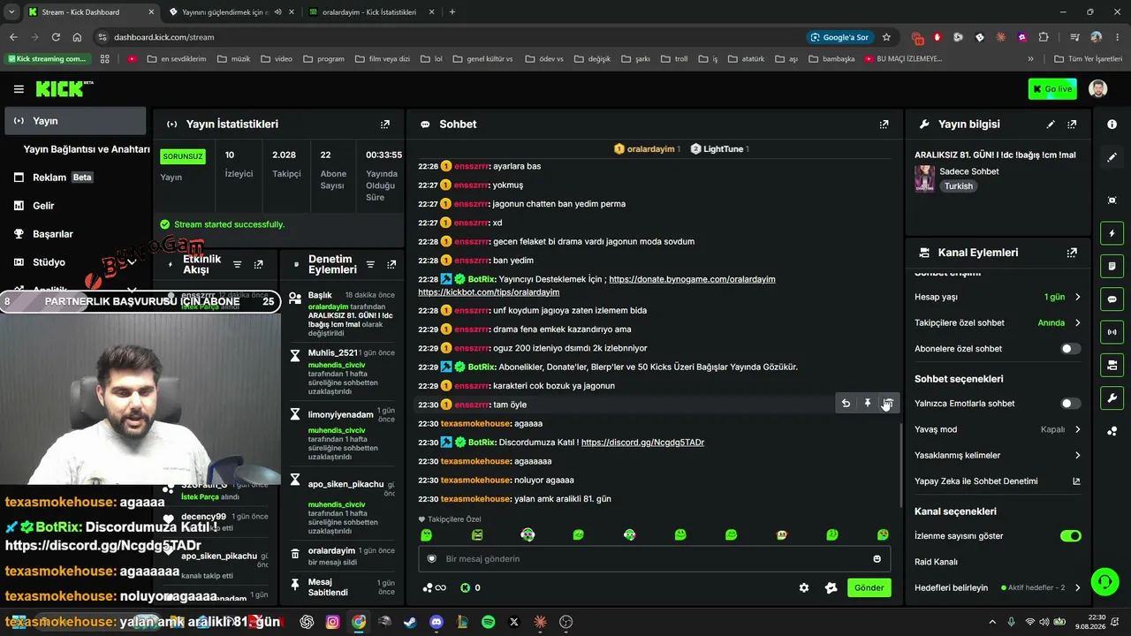This screenshot has height=636, width=1131.
Task: Disable İzlenme sayısını göster switch
Action: pos(1070,536)
